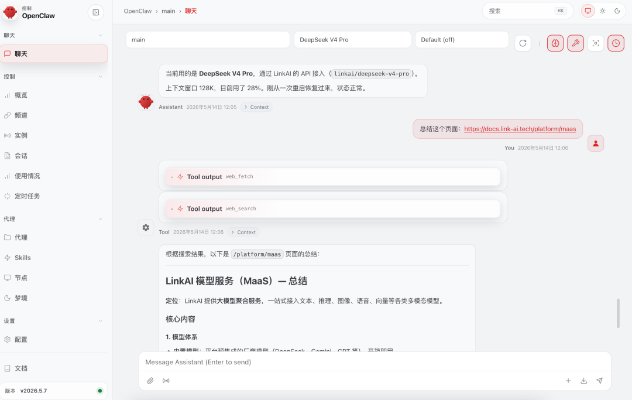
Task: Click the Assistant 12:05 timestamp
Action: tap(211, 107)
